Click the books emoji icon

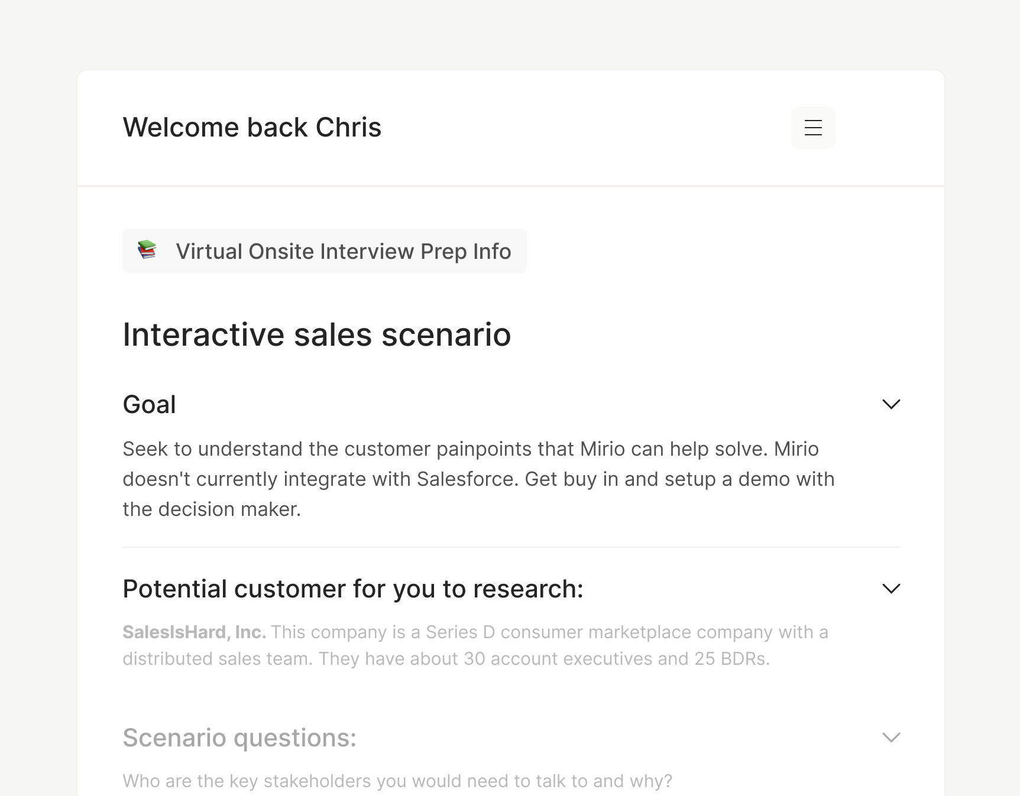[147, 250]
